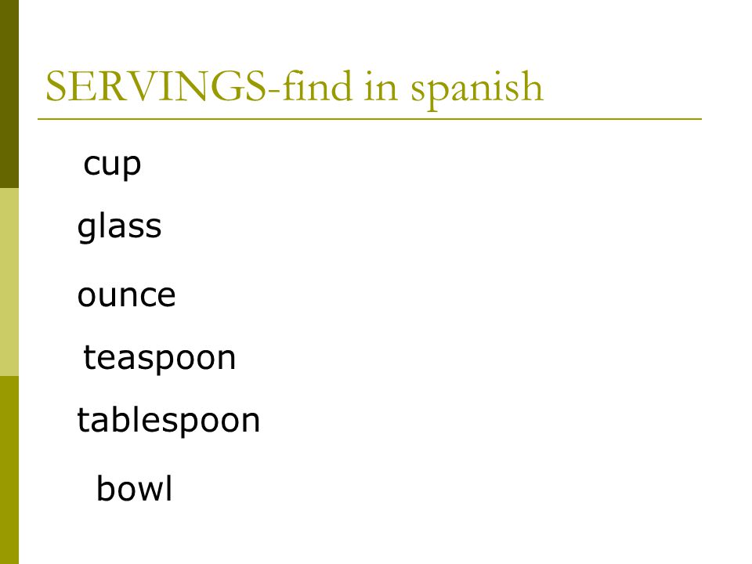Select the word "glass"

pos(119,226)
